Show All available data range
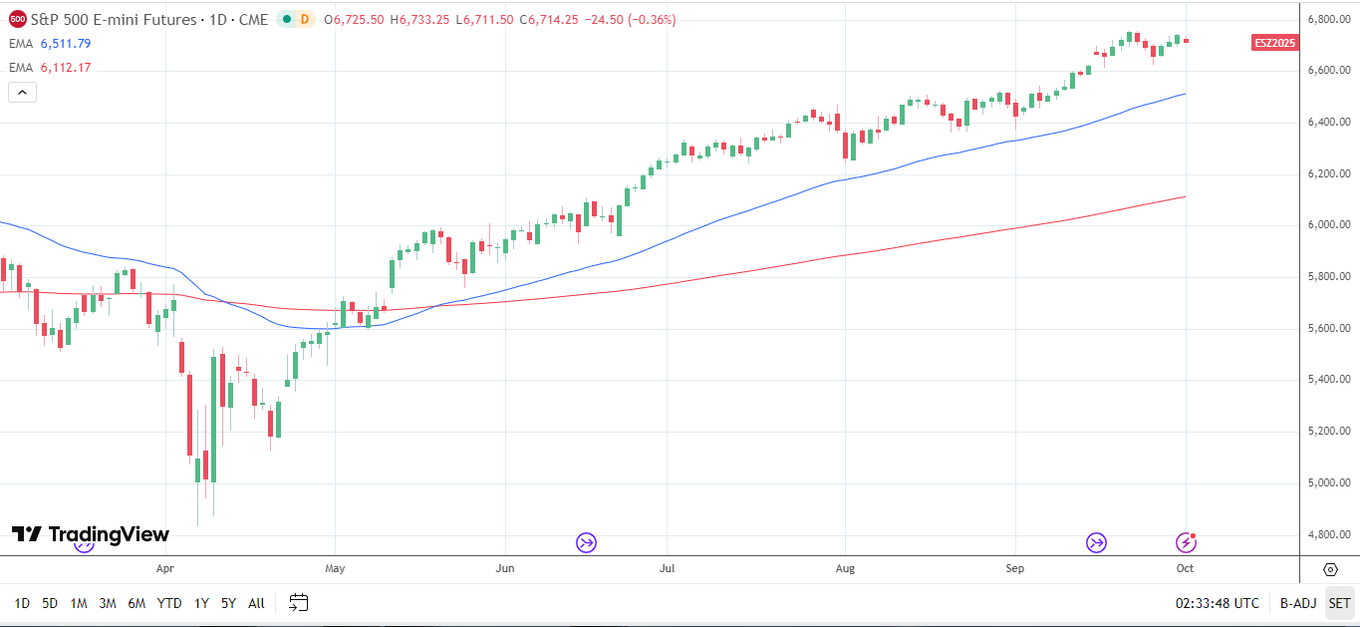 point(256,603)
